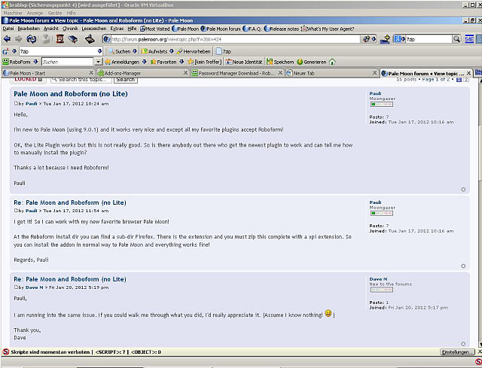Open the Chronik menu
Viewport: 482px width, 368px height.
(70, 28)
